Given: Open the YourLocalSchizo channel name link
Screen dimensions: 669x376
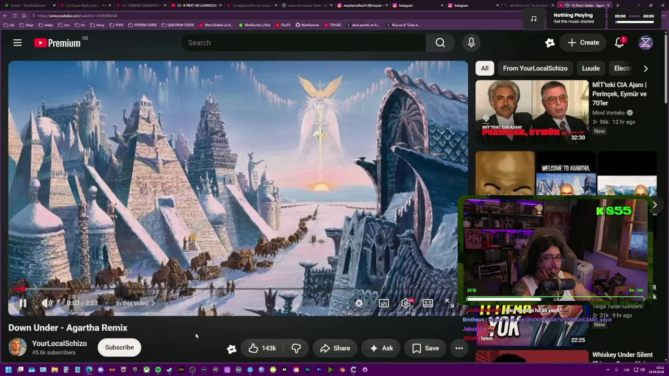Looking at the screenshot, I should 60,344.
